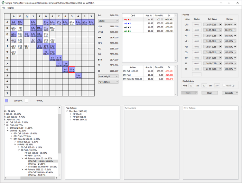This screenshot has width=242, height=183.
Task: Select the 65s cell in hand matrix
Action: pos(72,70)
